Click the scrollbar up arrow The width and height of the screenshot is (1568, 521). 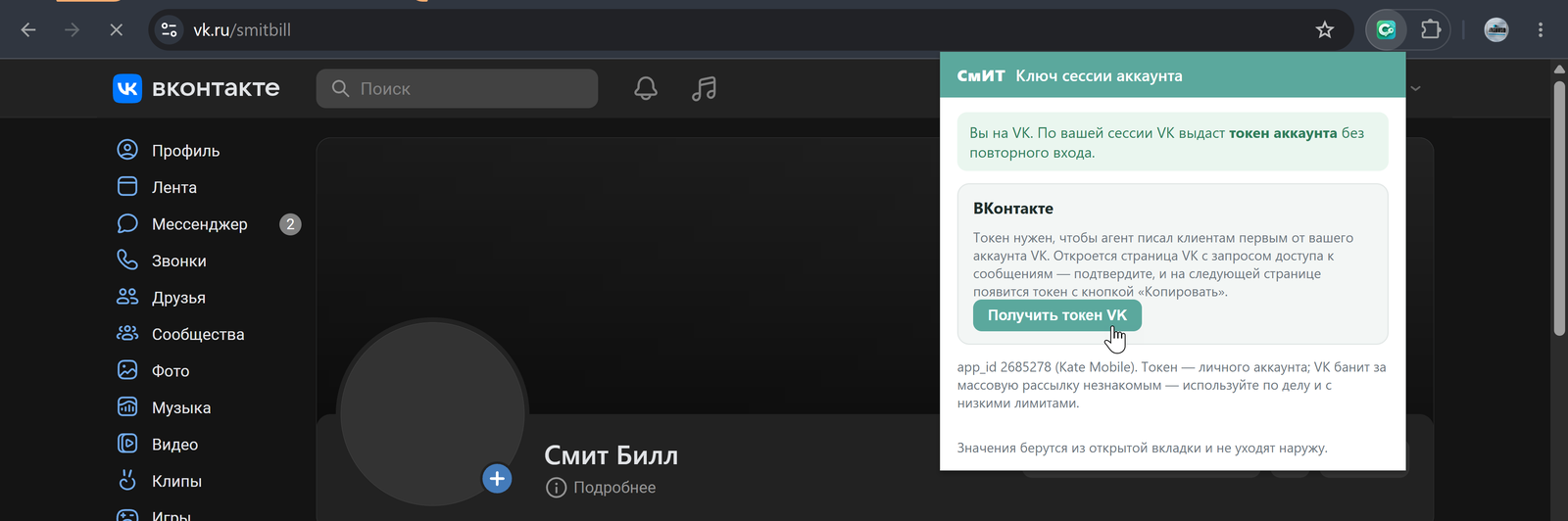1559,69
